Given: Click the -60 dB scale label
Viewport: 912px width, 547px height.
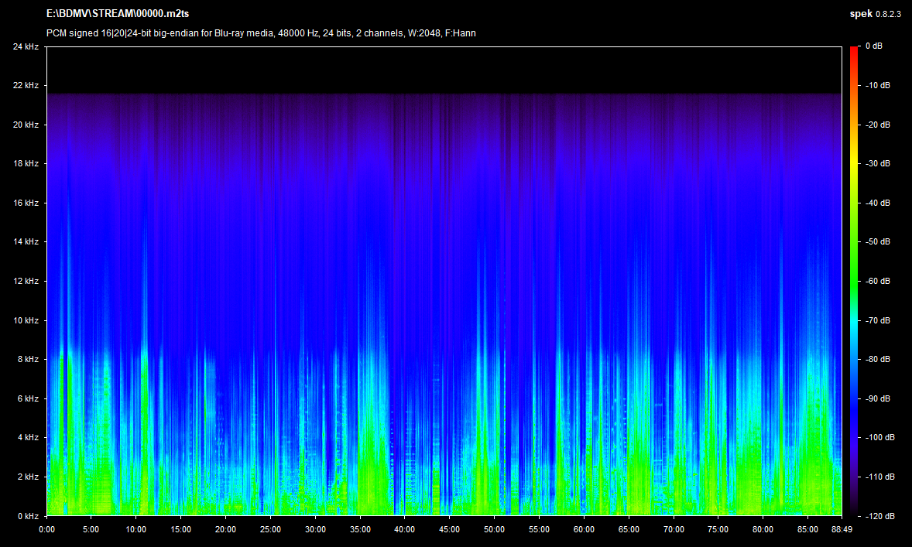Looking at the screenshot, I should (877, 281).
